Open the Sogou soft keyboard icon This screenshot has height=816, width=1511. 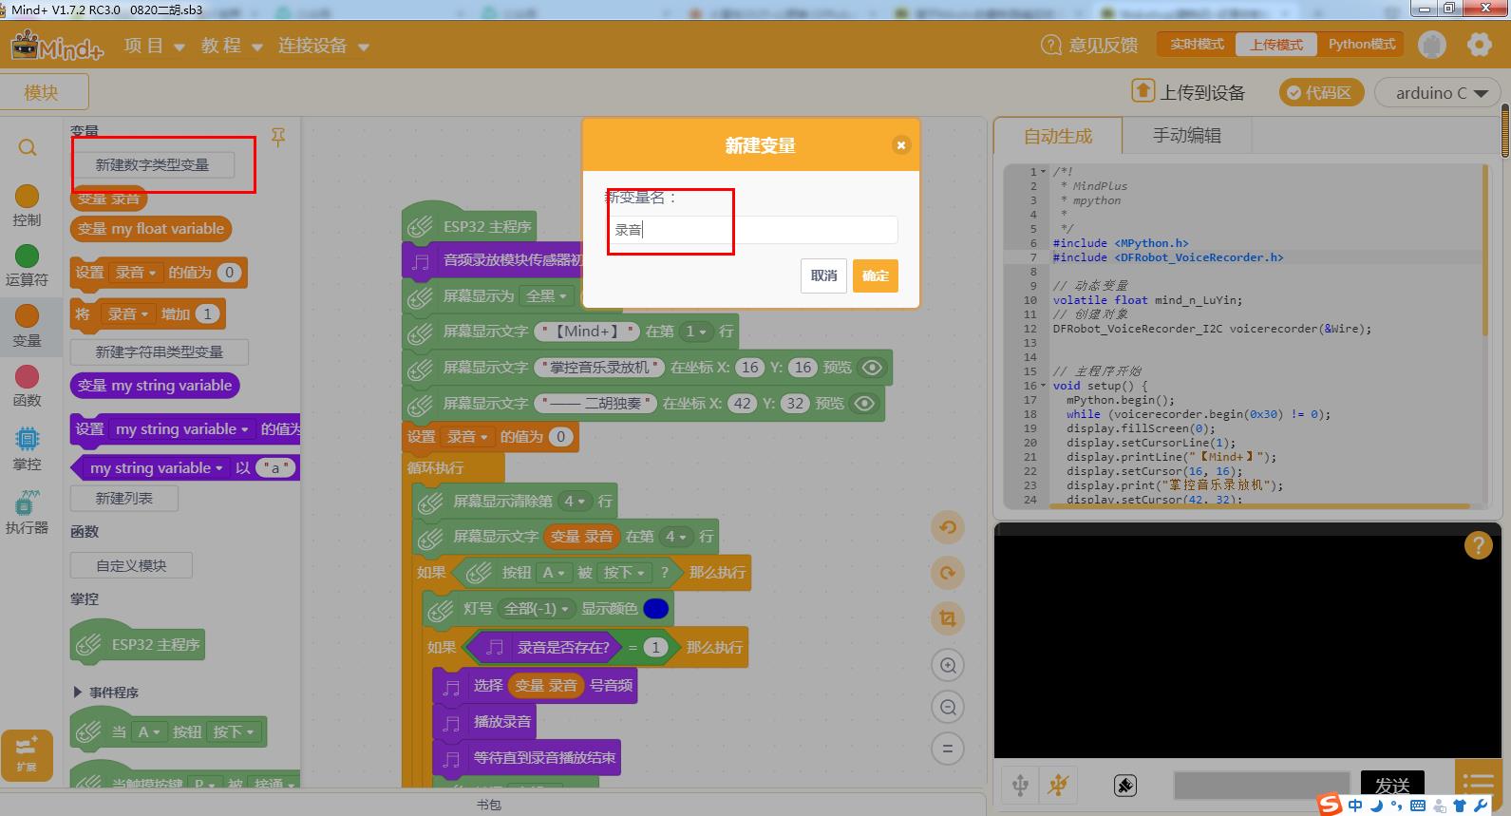pos(1418,806)
